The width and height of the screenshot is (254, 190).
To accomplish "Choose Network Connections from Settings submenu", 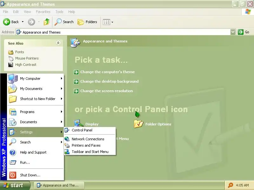I will pyautogui.click(x=90, y=139).
